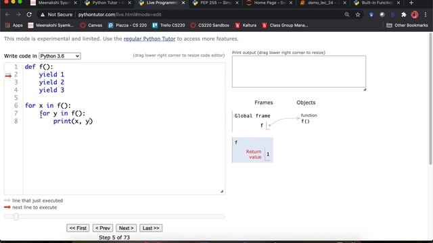Open the Trello CS220 bookmark
The width and height of the screenshot is (433, 243).
coord(168,26)
